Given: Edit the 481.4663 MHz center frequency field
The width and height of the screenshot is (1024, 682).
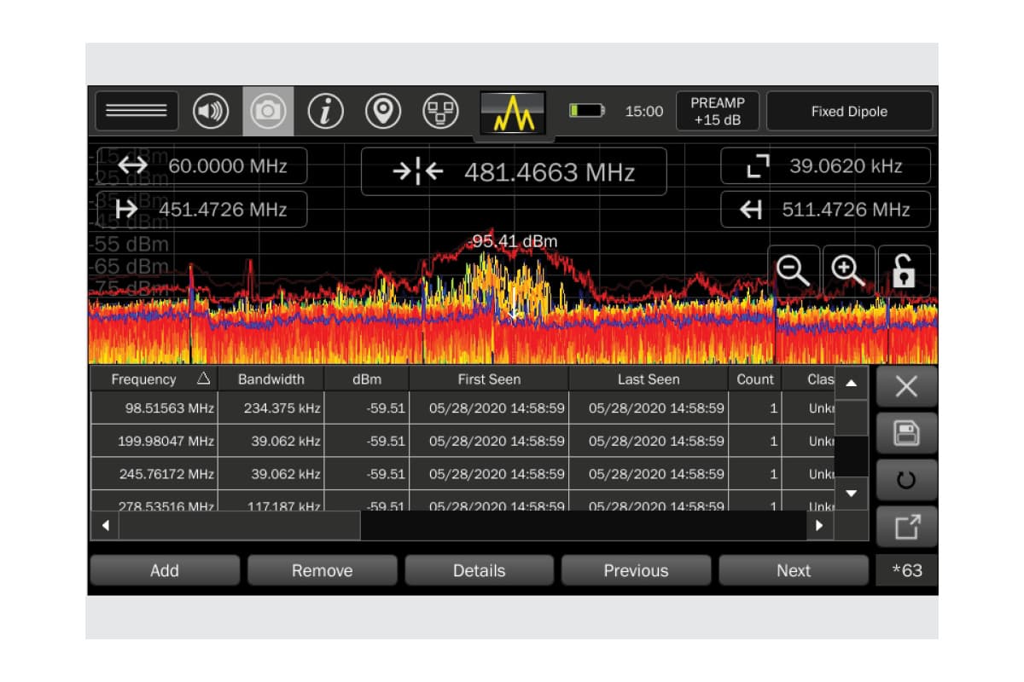Looking at the screenshot, I should coord(514,172).
